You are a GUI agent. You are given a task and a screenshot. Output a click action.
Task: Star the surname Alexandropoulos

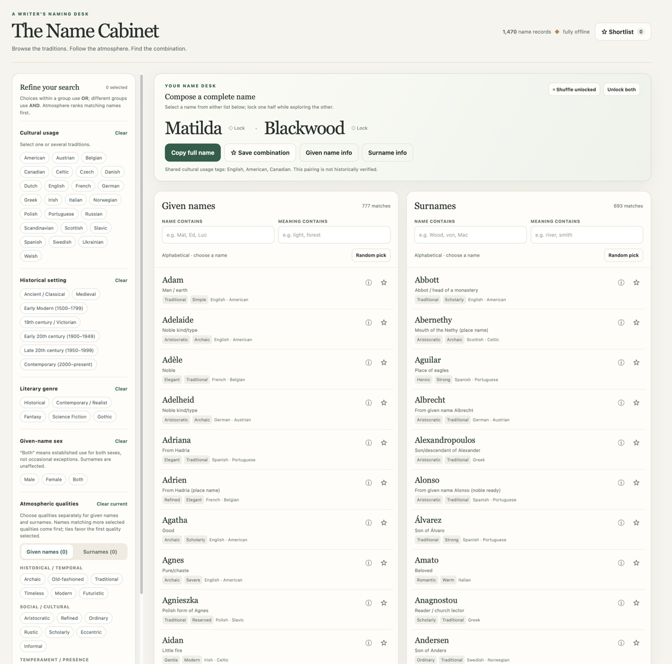(636, 443)
